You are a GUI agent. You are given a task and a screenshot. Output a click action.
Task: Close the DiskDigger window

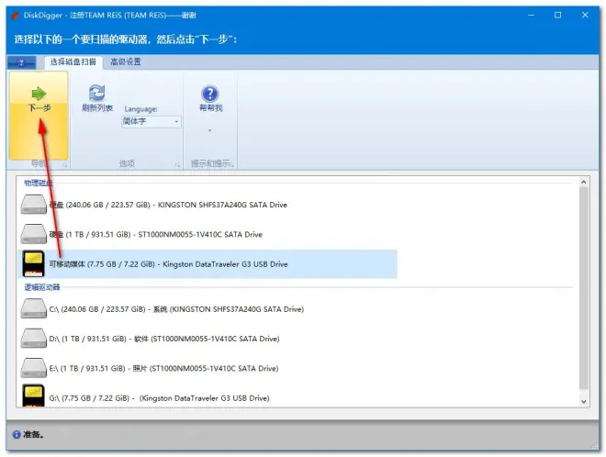(585, 16)
